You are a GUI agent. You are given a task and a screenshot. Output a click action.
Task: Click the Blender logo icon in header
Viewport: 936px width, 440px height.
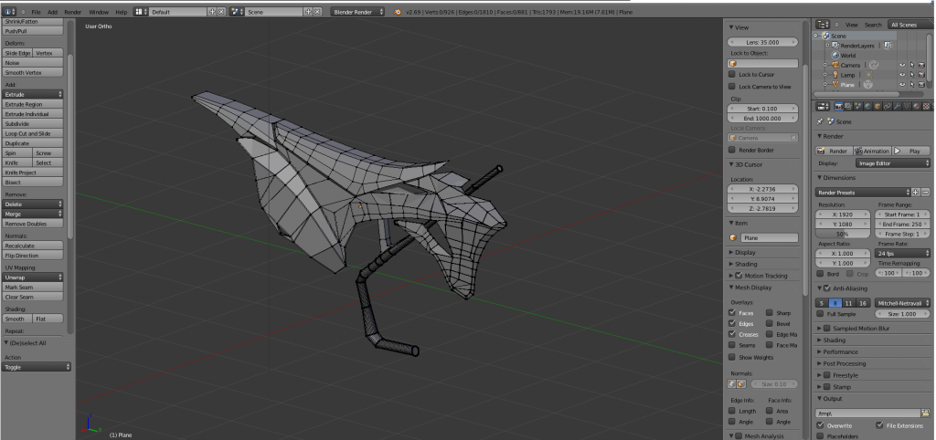[x=398, y=12]
